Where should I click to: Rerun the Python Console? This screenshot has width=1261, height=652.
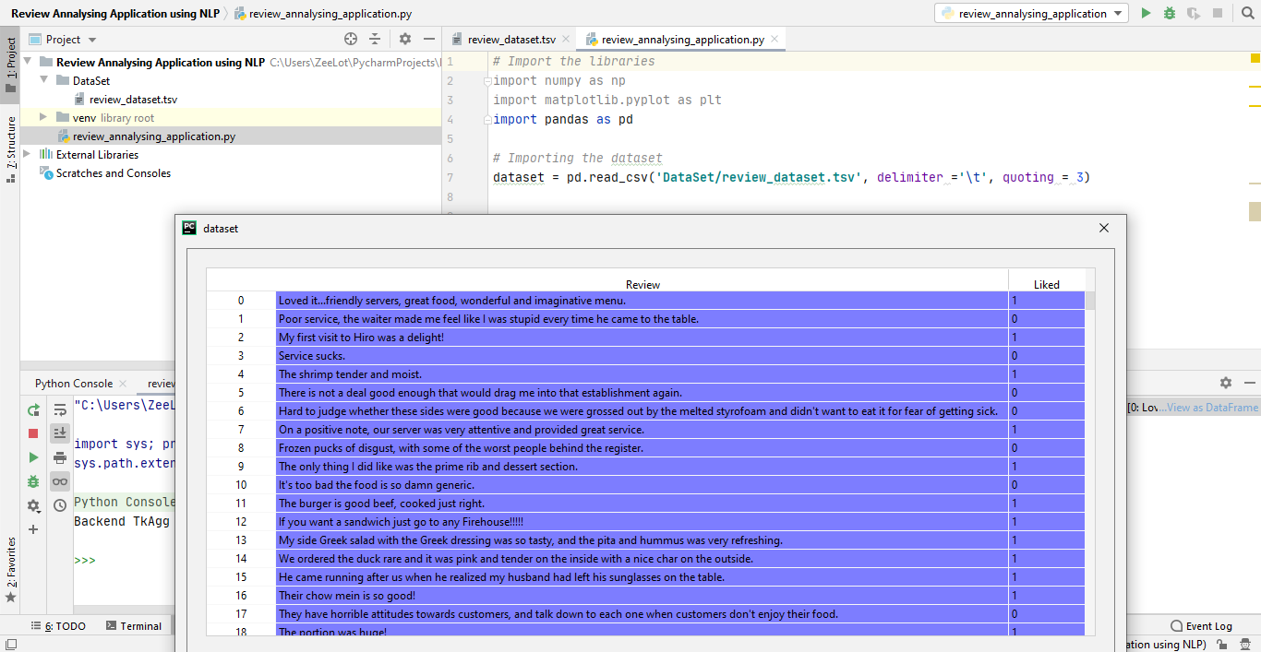click(x=31, y=409)
